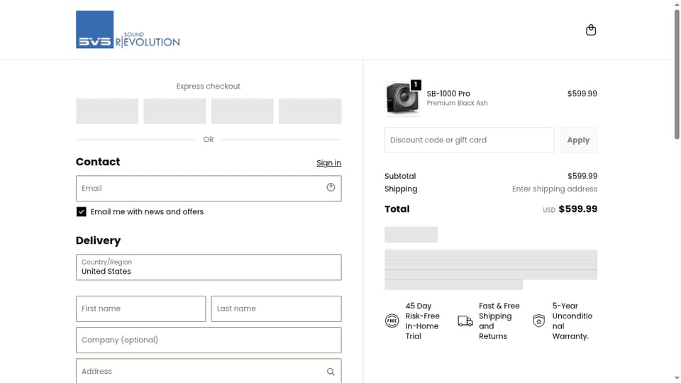Focus the Last name field
Image resolution: width=681 pixels, height=383 pixels.
pos(276,309)
